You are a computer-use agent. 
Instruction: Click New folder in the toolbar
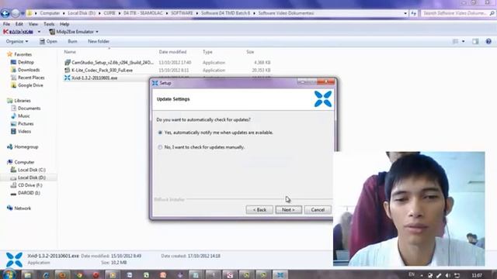point(99,41)
